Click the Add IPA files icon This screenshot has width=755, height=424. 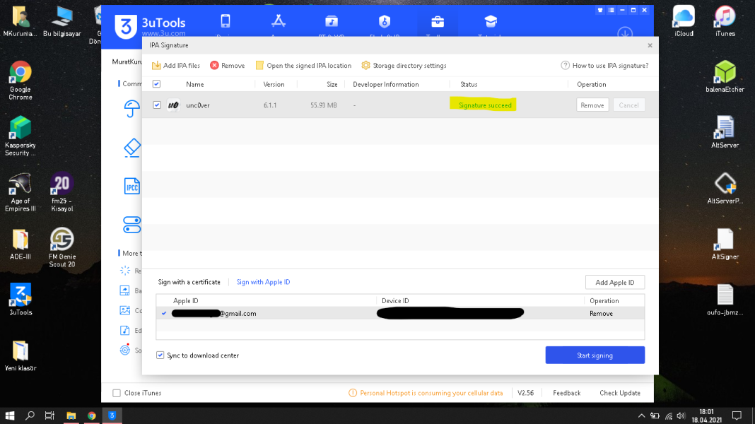point(156,66)
